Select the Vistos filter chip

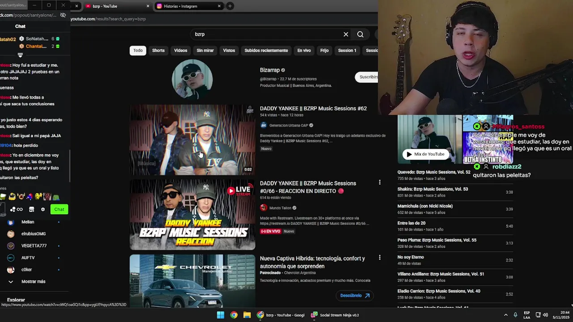pyautogui.click(x=229, y=51)
